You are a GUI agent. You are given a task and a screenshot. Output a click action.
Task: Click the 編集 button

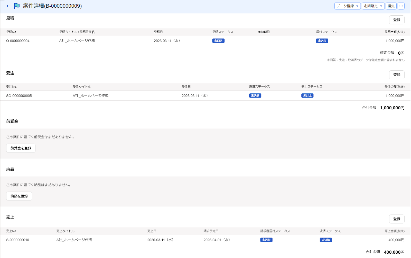[391, 6]
